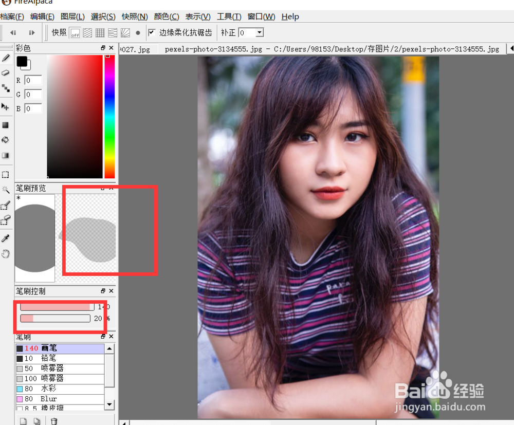
Task: Open the 選択(S) menu
Action: click(103, 17)
